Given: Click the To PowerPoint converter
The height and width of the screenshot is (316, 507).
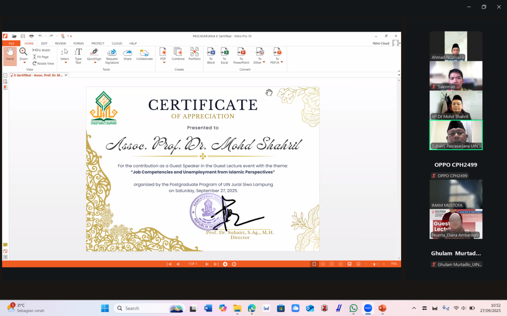Looking at the screenshot, I should pyautogui.click(x=241, y=55).
